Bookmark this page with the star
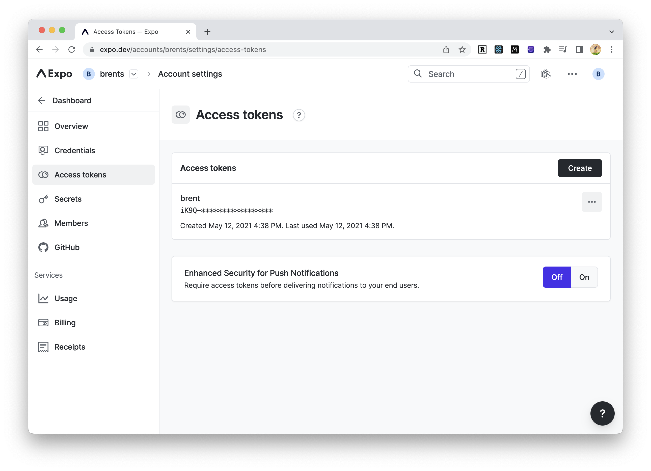 tap(462, 49)
